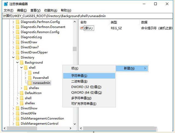
Task: Click folder icon of cmd key
Action: (x=30, y=73)
